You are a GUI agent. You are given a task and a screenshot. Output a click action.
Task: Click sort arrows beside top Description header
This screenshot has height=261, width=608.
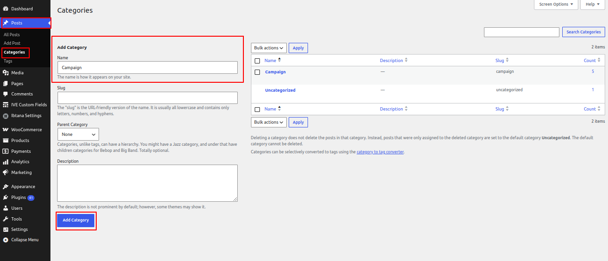(x=406, y=60)
